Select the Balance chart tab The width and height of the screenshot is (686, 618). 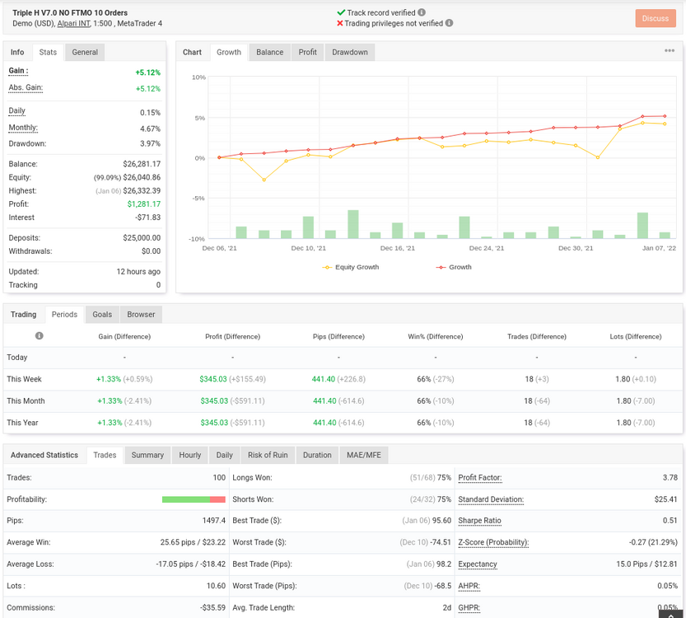tap(269, 52)
